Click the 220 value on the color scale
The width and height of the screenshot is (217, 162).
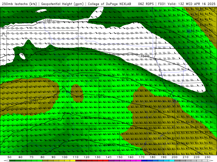click(196, 157)
